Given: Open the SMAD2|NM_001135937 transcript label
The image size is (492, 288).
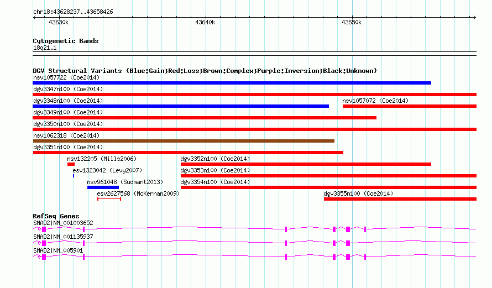Looking at the screenshot, I should pos(63,237).
